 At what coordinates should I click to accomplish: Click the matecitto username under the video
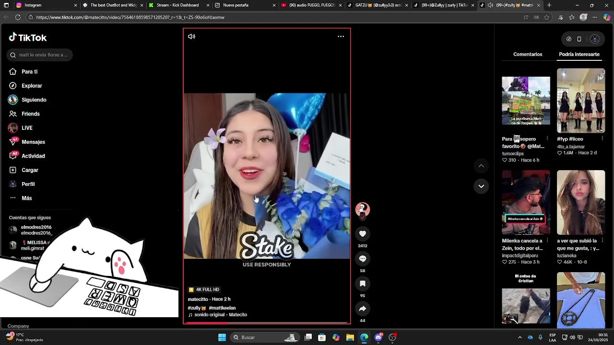pyautogui.click(x=198, y=299)
